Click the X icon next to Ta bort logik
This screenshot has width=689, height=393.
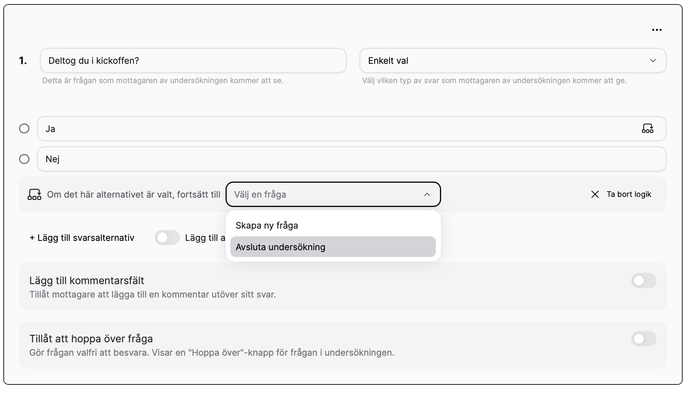point(595,194)
